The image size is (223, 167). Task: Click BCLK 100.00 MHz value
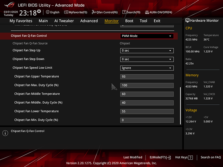[193, 51]
